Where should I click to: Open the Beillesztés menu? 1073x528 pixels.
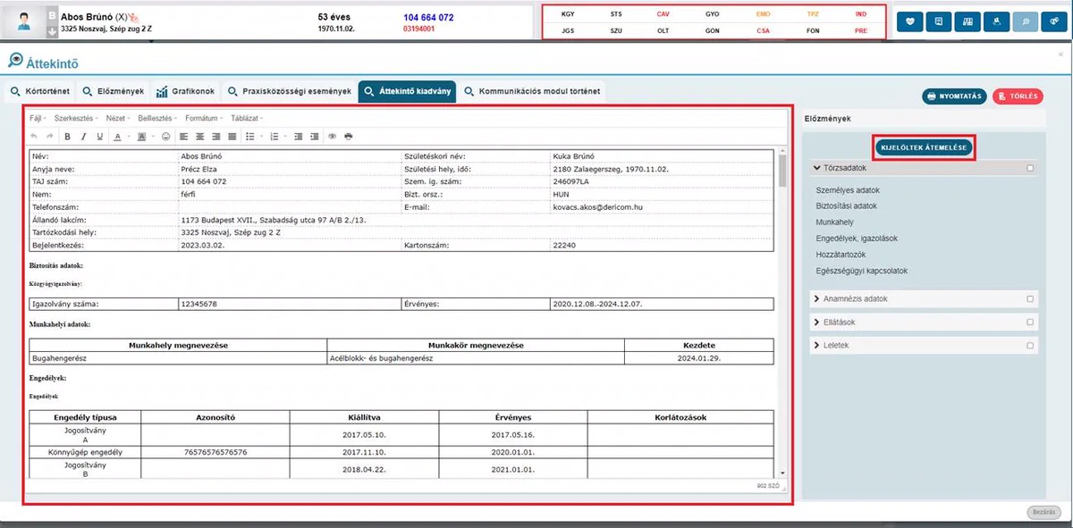tap(156, 118)
